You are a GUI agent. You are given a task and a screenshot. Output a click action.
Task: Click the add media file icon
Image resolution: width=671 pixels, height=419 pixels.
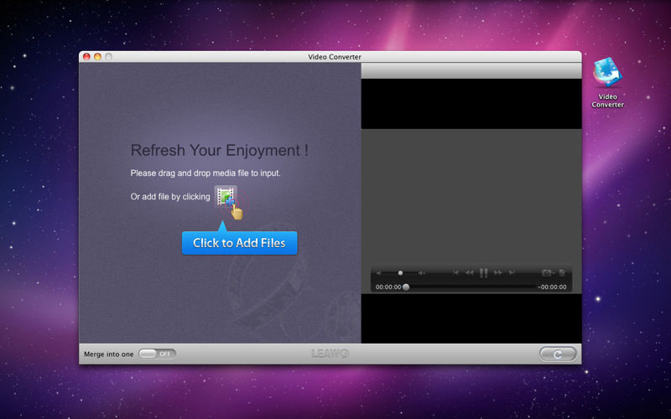(x=226, y=197)
